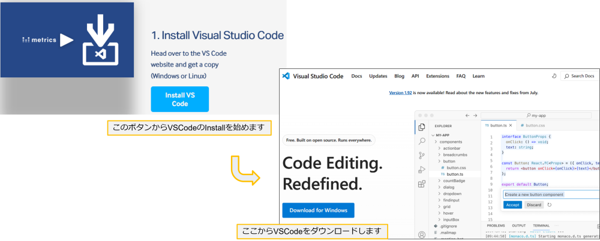Open the panel tabs overflow ellipsis
The image size is (600, 241).
[556, 225]
